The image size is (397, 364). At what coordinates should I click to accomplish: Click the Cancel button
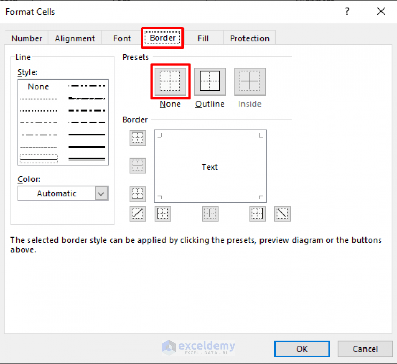pyautogui.click(x=365, y=349)
